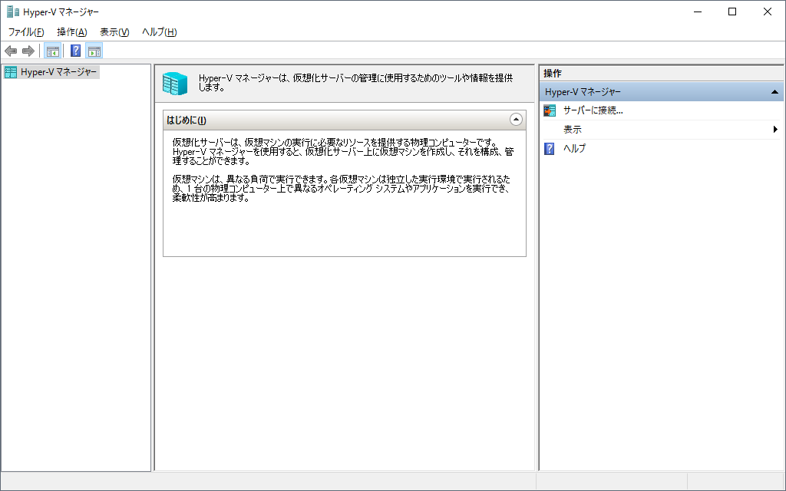Click the 操作 pane title
Viewport: 786px width, 491px height.
[553, 73]
